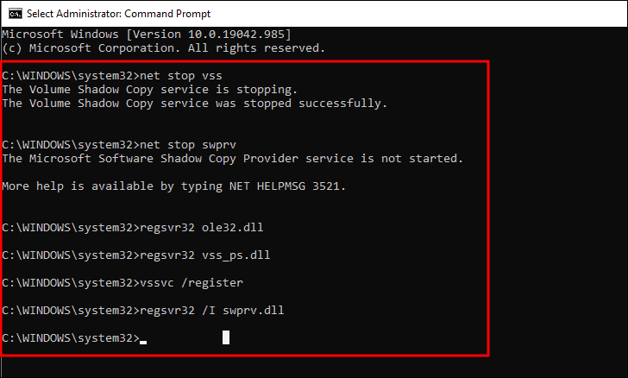Click the "stopped successfully" output line
Image resolution: width=628 pixels, height=378 pixels.
click(x=195, y=103)
